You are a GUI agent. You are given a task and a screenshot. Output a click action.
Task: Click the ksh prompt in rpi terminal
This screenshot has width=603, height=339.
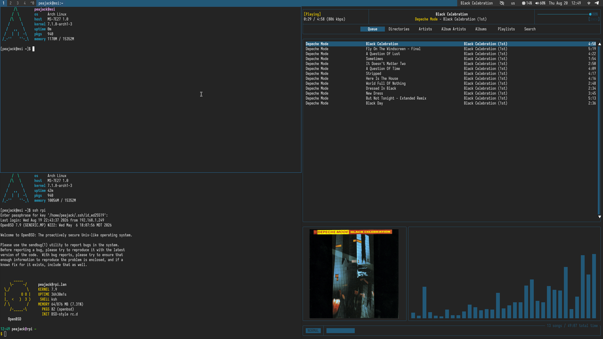tap(3, 334)
